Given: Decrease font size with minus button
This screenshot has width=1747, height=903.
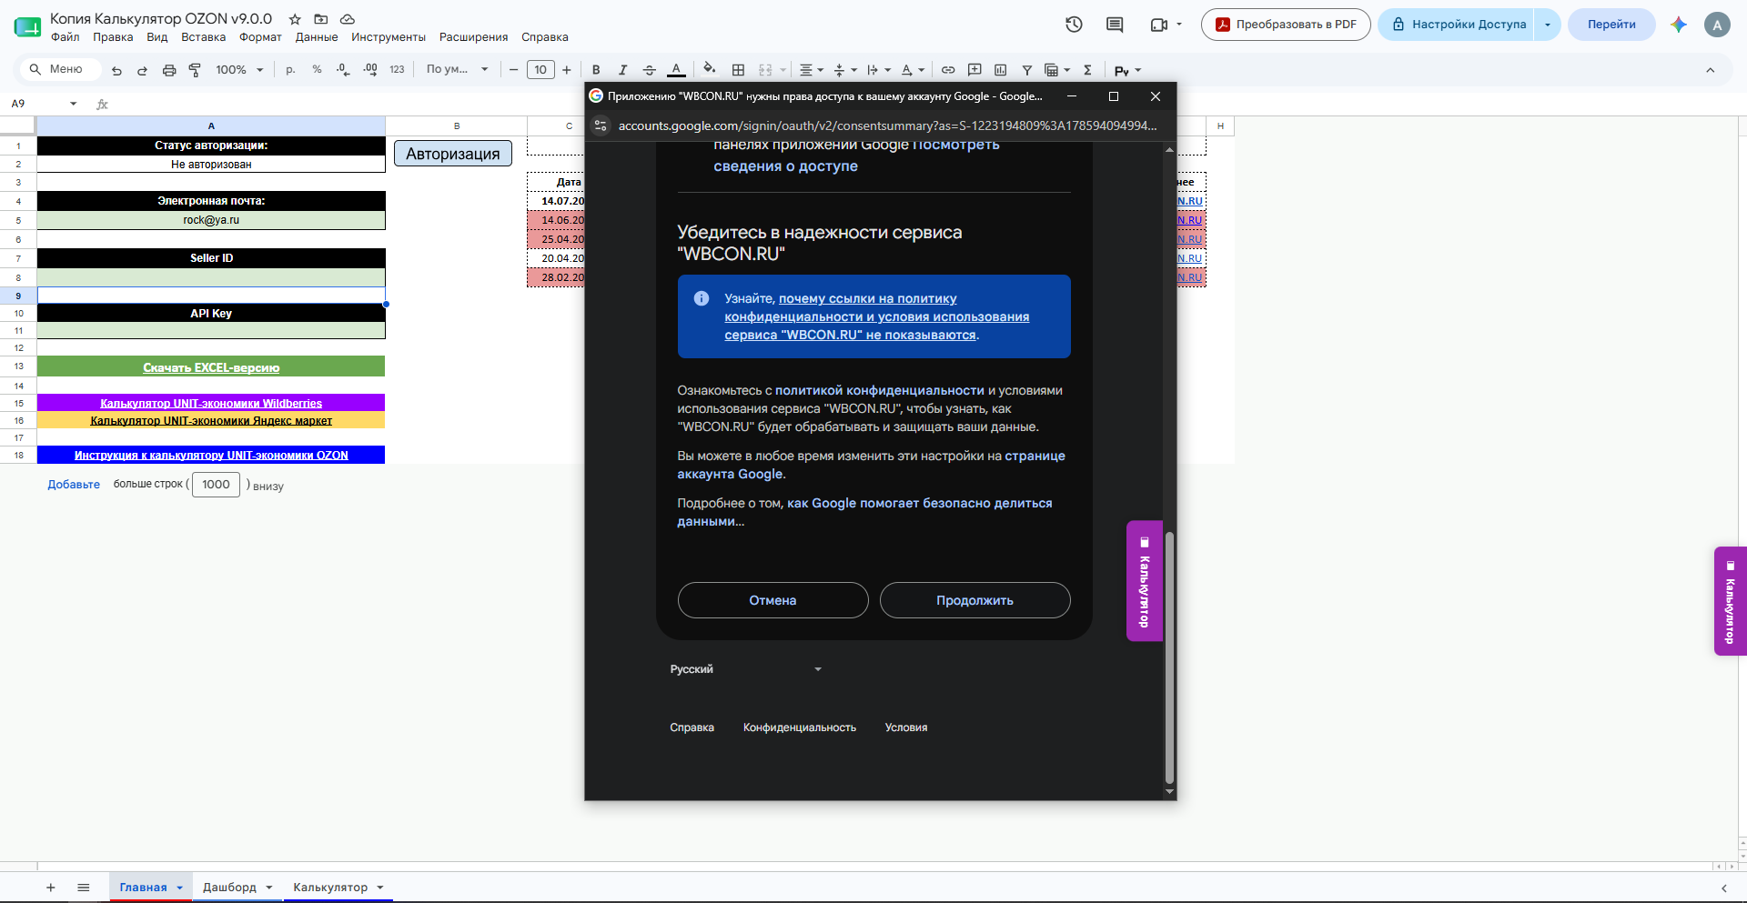Looking at the screenshot, I should click(x=513, y=70).
